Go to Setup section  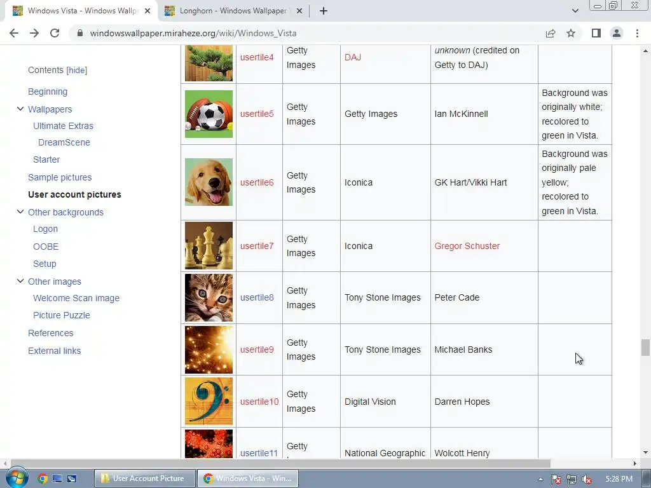[x=45, y=264]
